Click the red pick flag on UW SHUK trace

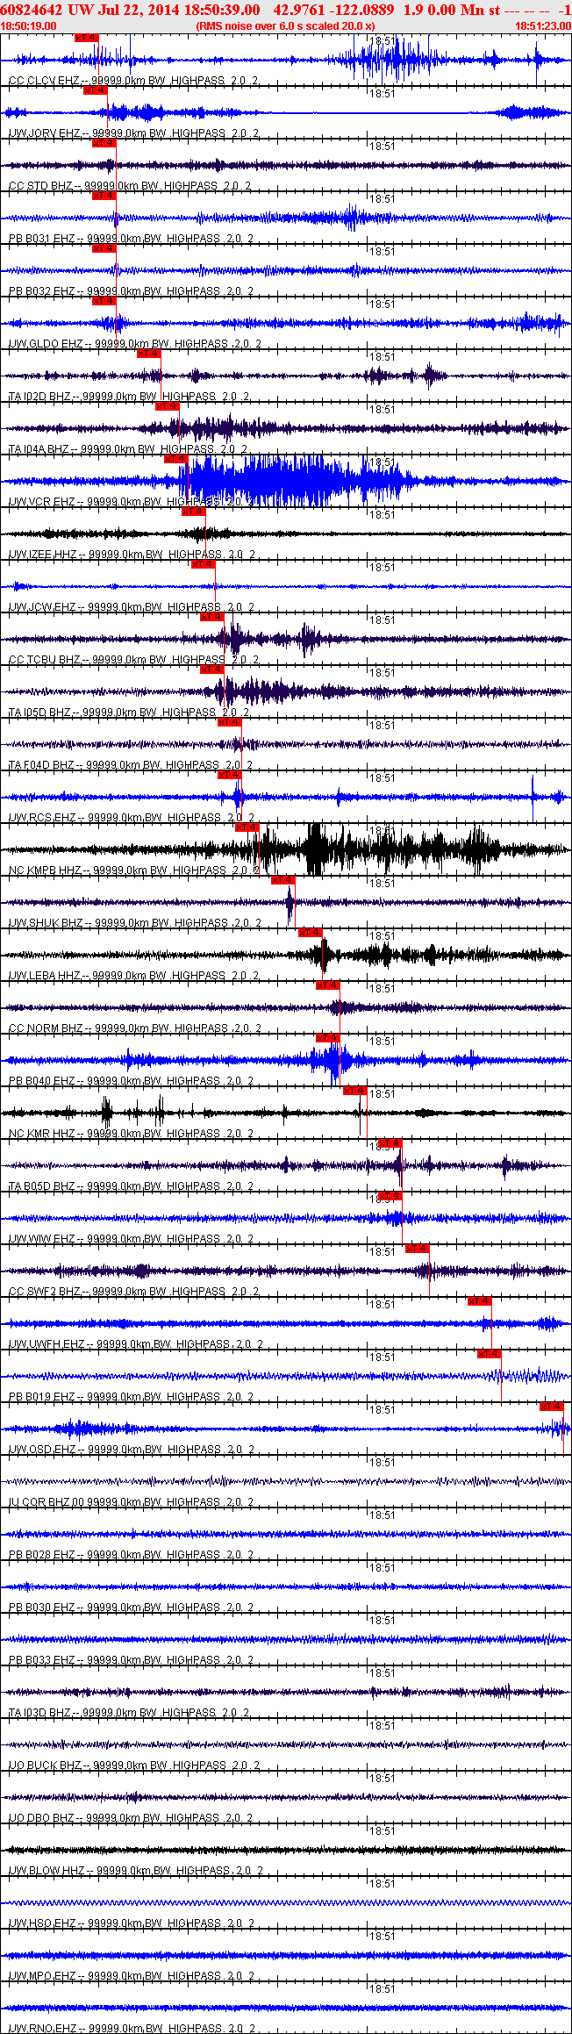tap(283, 880)
